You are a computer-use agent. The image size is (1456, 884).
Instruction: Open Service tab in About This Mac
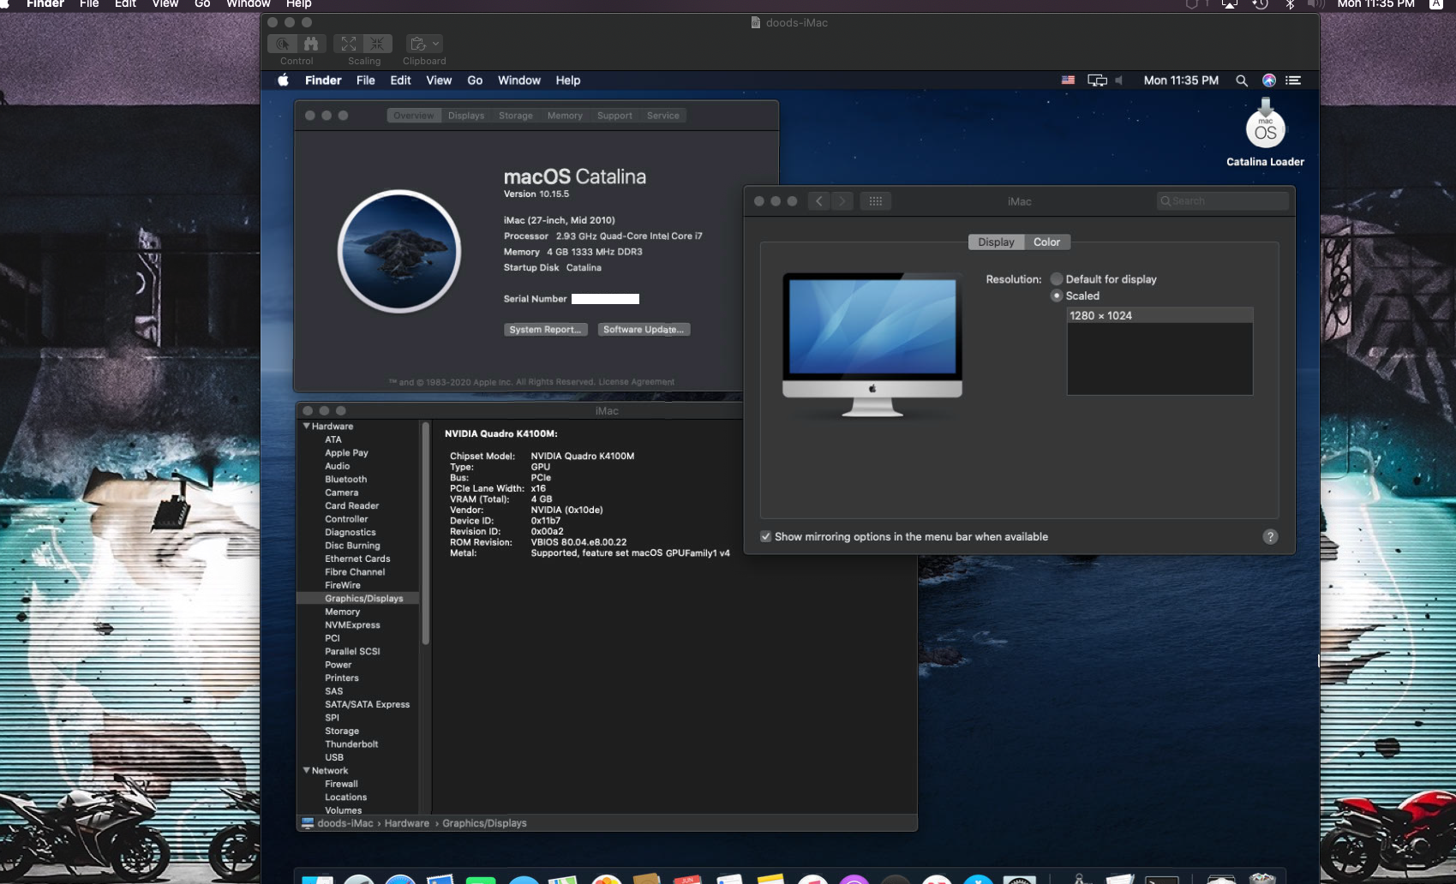(x=663, y=116)
